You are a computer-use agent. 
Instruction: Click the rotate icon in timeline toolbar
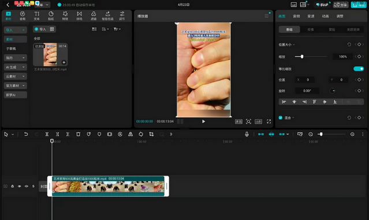[x=141, y=134]
